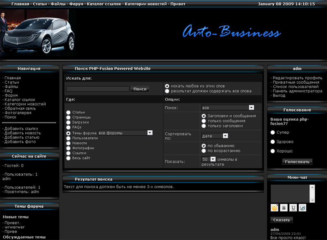Viewport: 327px width, 240px height.
Task: Select the Пользователи search area radio
Action: tap(68, 138)
